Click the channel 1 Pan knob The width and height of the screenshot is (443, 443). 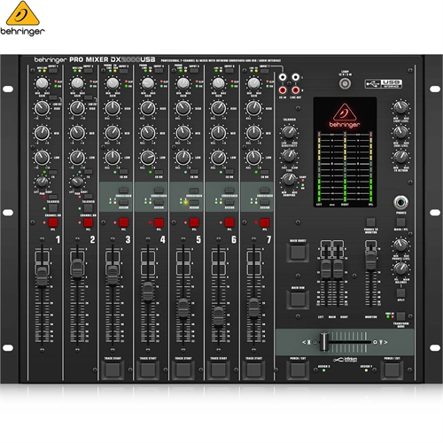pos(42,182)
